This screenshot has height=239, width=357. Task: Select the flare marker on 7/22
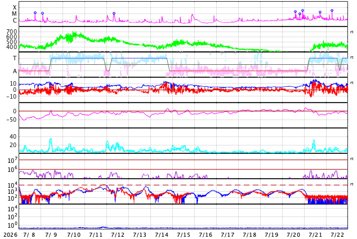(x=332, y=11)
